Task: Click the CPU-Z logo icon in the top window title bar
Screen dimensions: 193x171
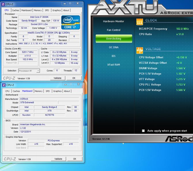Action: 3,4
